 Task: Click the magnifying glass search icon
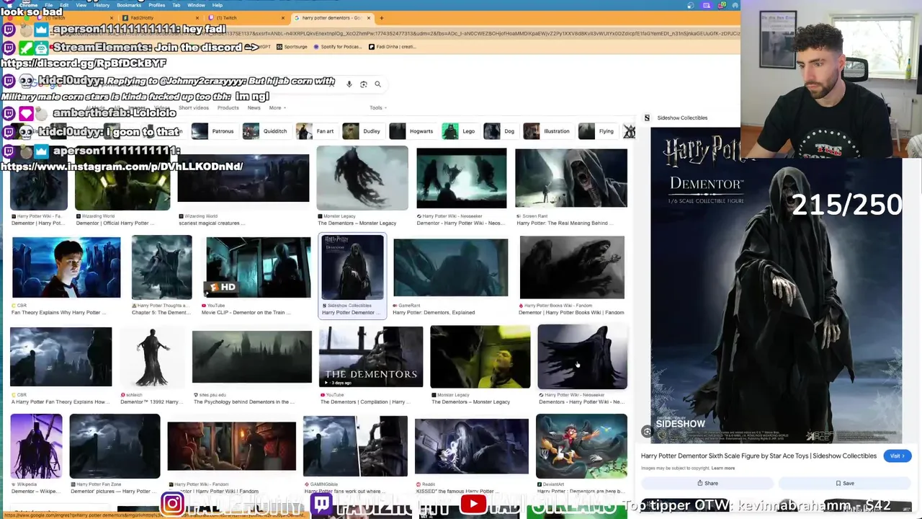377,84
